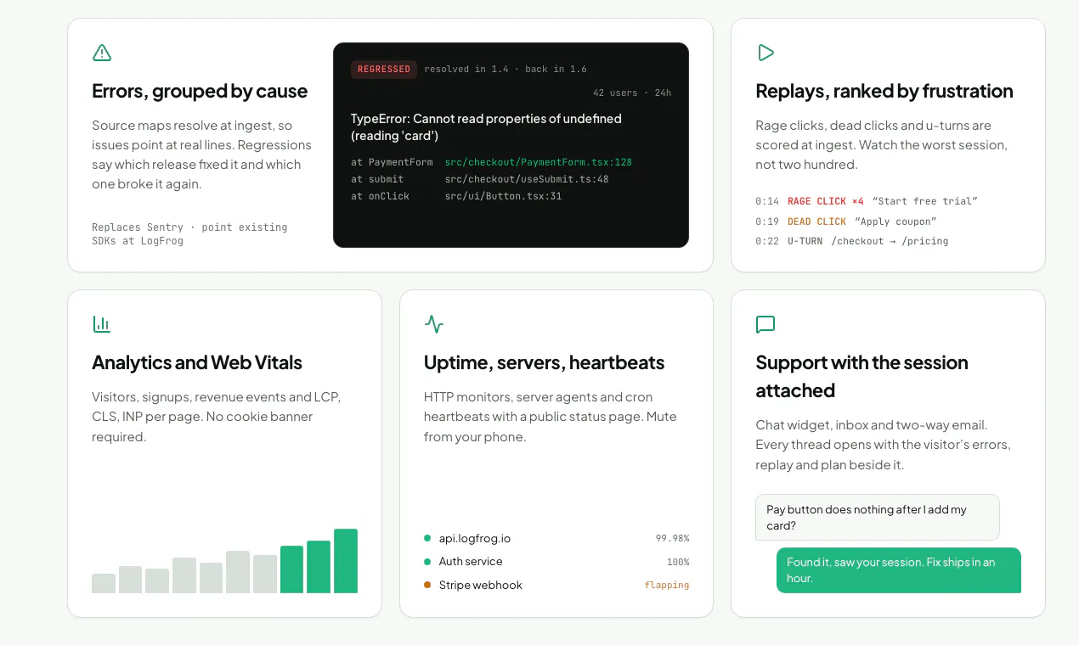Click the U-TURN replay event label
1079x645 pixels.
805,241
